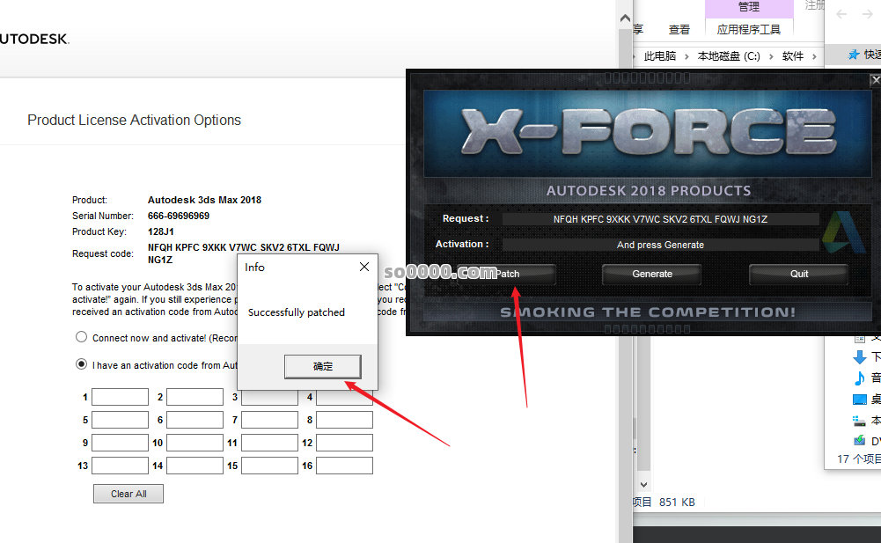Switch to the 应用程序工具 tab
Image resolution: width=881 pixels, height=543 pixels.
pyautogui.click(x=748, y=29)
